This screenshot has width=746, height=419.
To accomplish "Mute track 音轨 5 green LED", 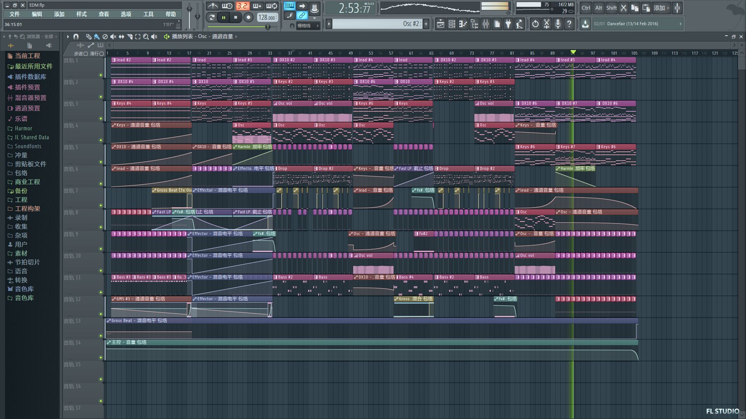I will pos(101,162).
